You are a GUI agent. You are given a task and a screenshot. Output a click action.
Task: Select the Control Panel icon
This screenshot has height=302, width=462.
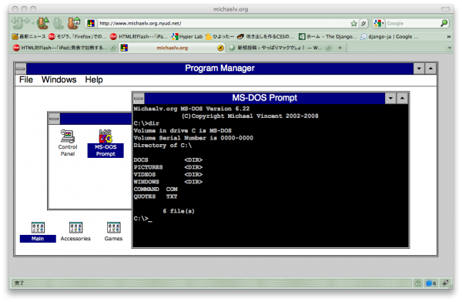68,143
